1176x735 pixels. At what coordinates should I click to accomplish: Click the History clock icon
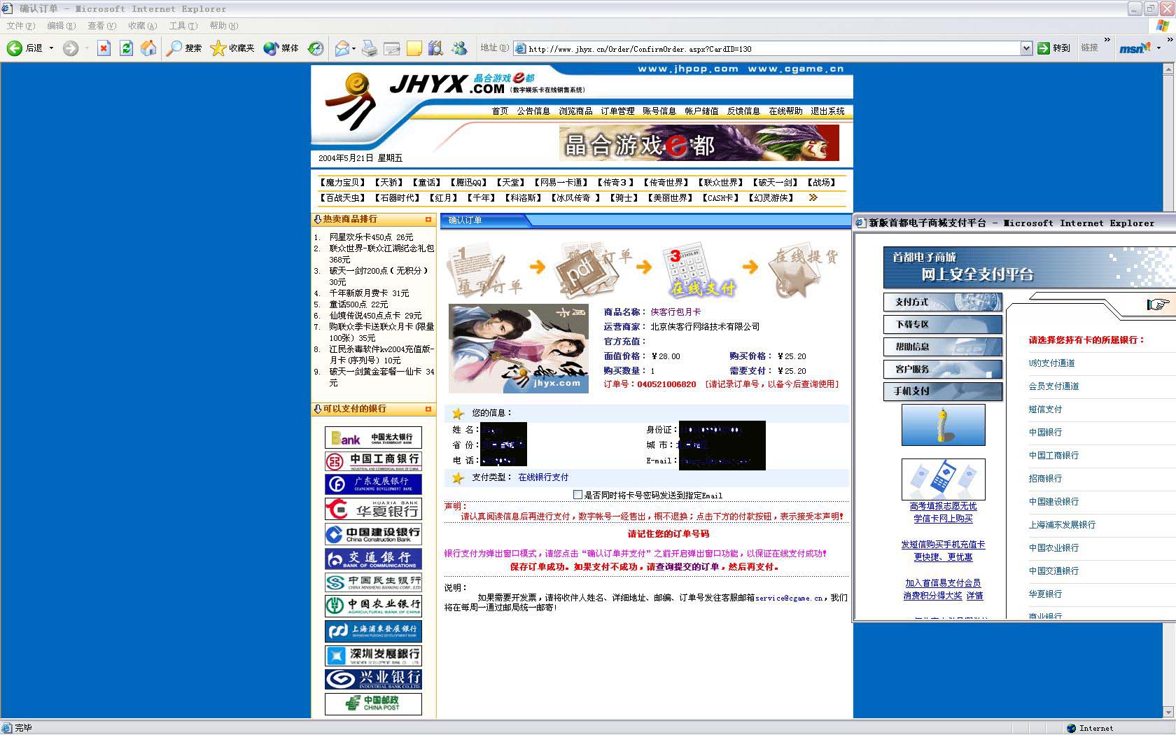pyautogui.click(x=316, y=48)
